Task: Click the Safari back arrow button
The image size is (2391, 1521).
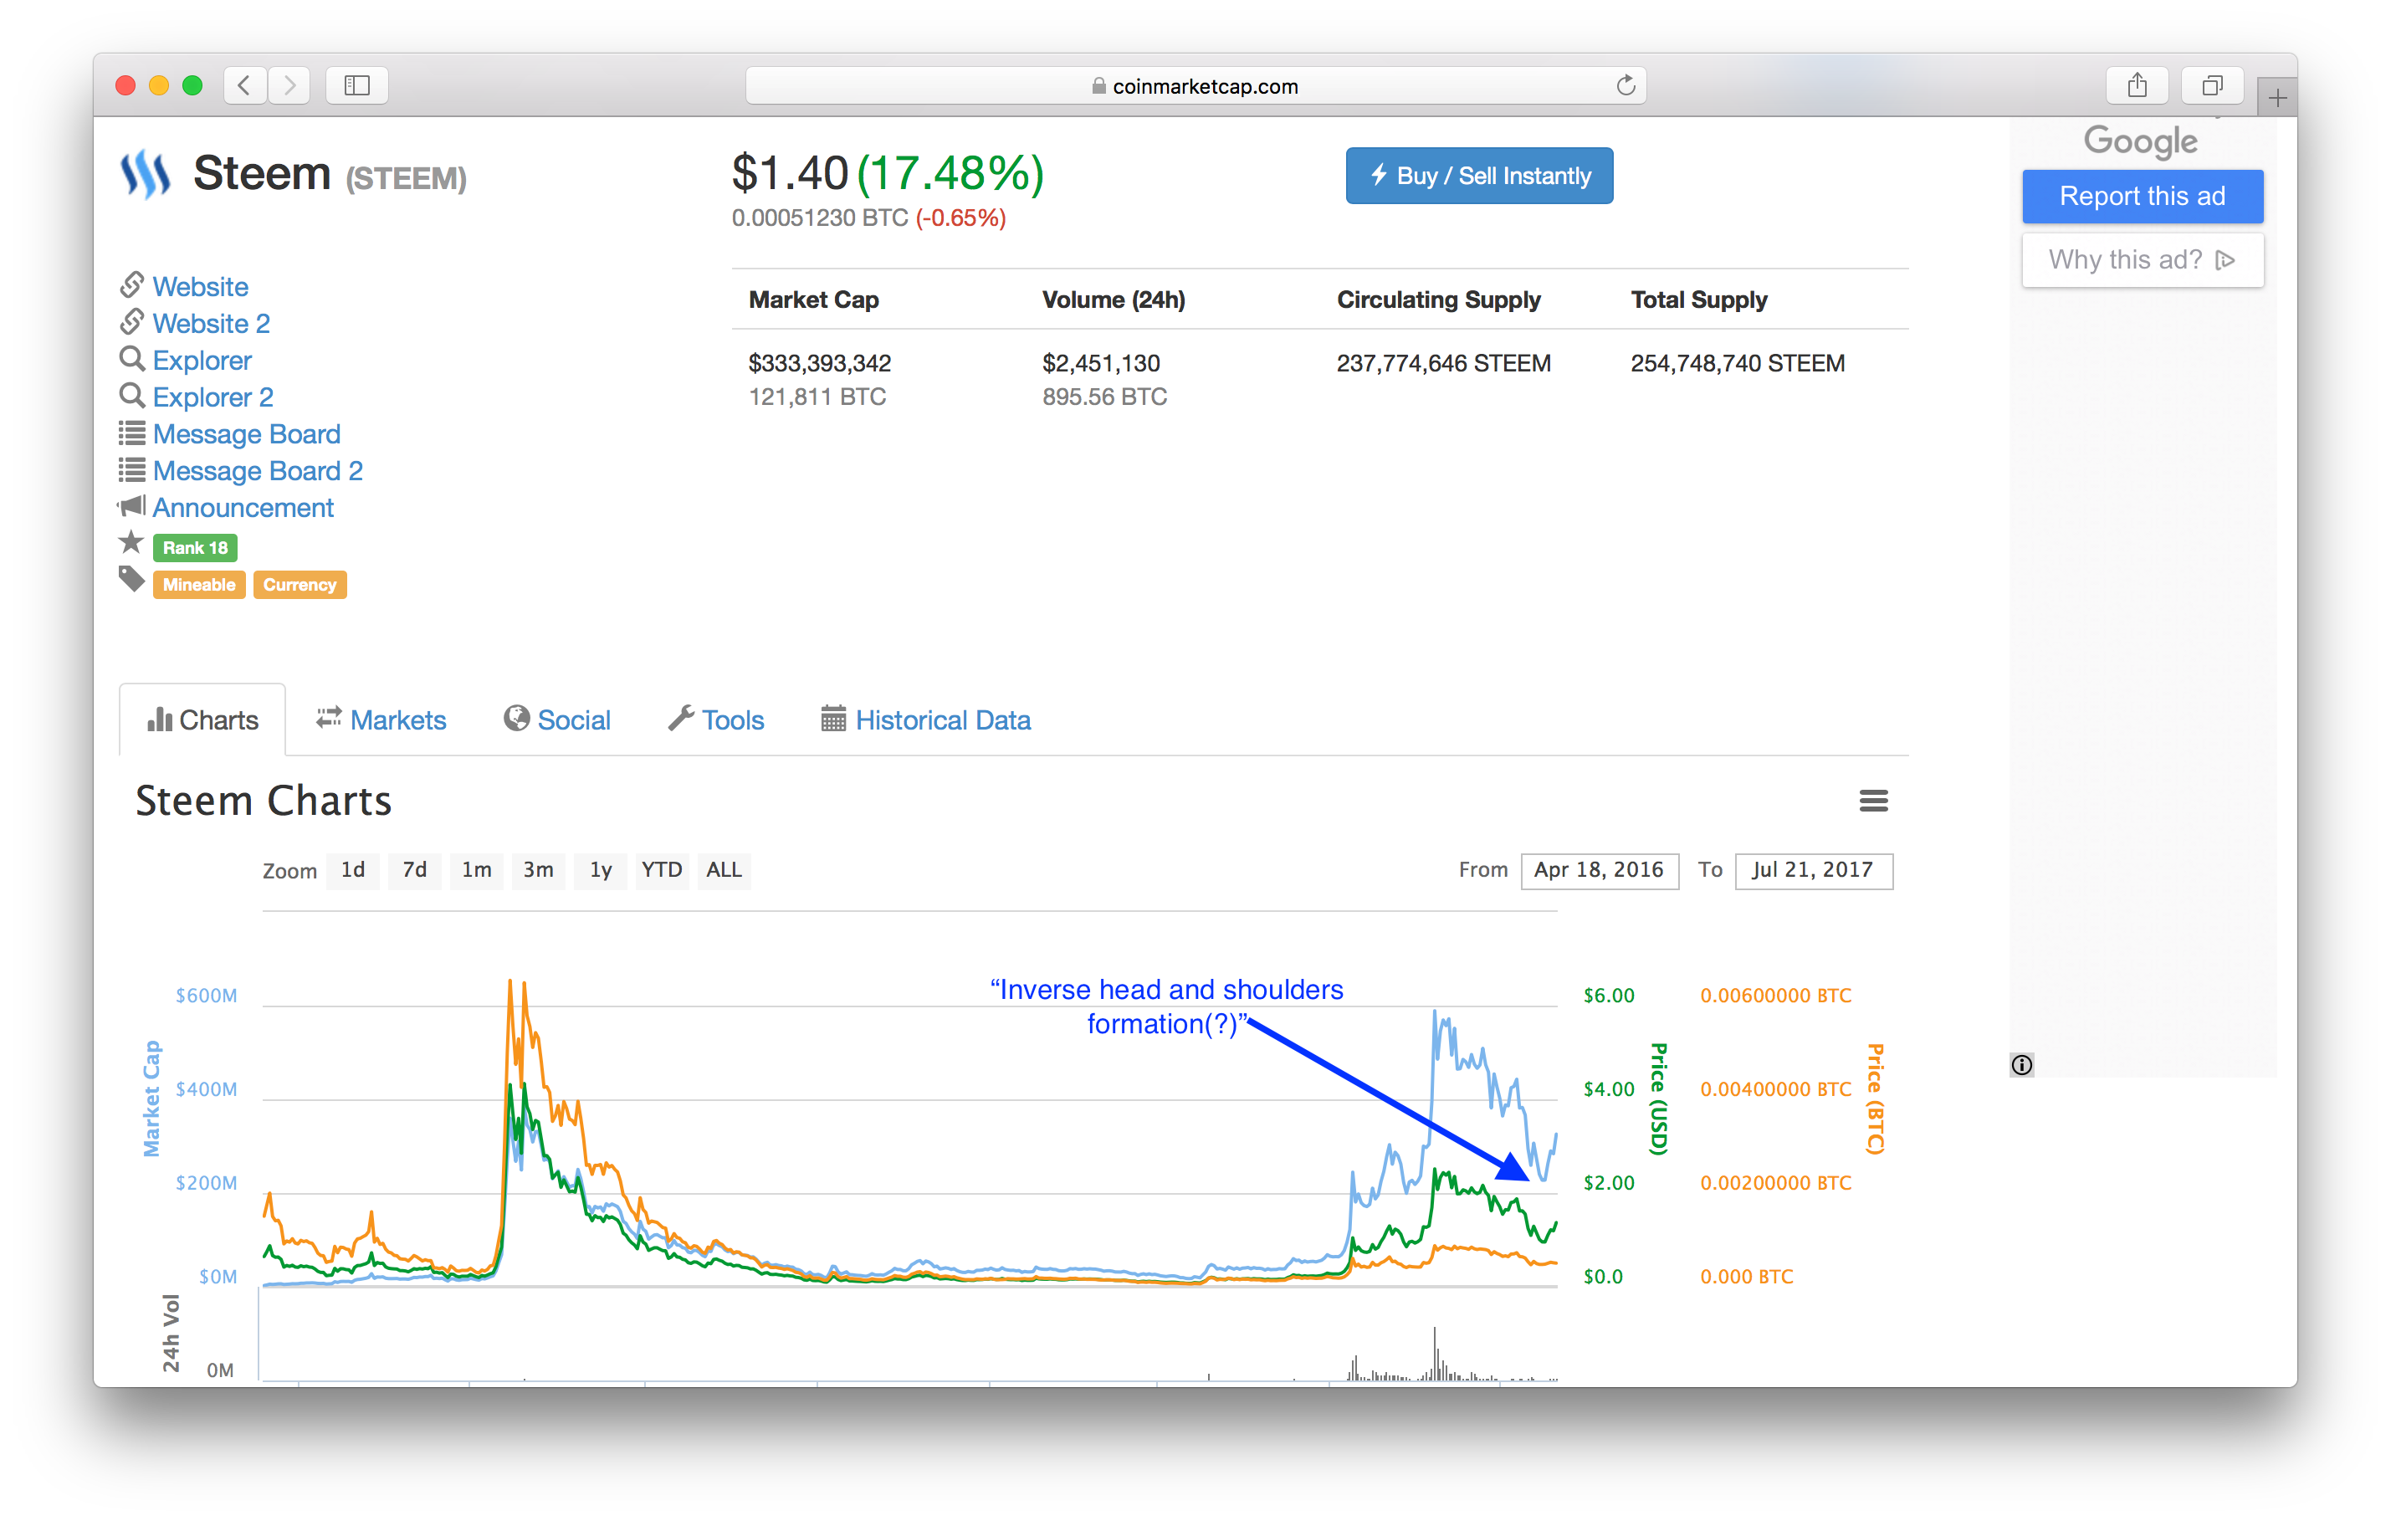Action: click(x=244, y=85)
